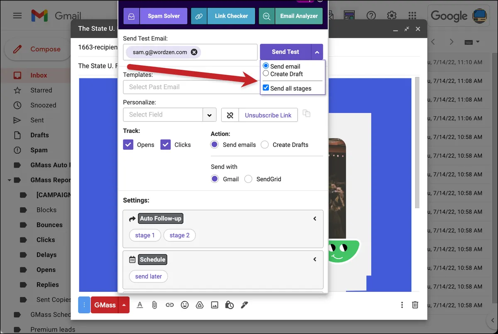Insert a link in compose toolbar

pyautogui.click(x=170, y=305)
